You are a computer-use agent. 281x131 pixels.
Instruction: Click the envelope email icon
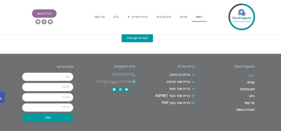(133, 82)
